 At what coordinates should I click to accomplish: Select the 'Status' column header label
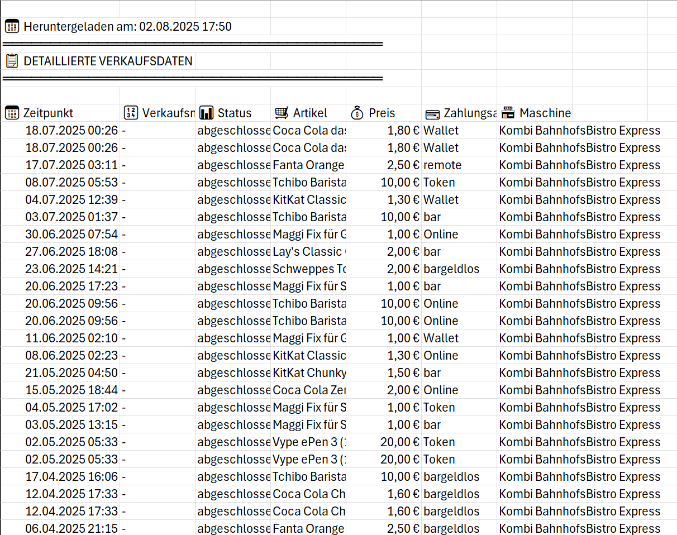click(235, 113)
